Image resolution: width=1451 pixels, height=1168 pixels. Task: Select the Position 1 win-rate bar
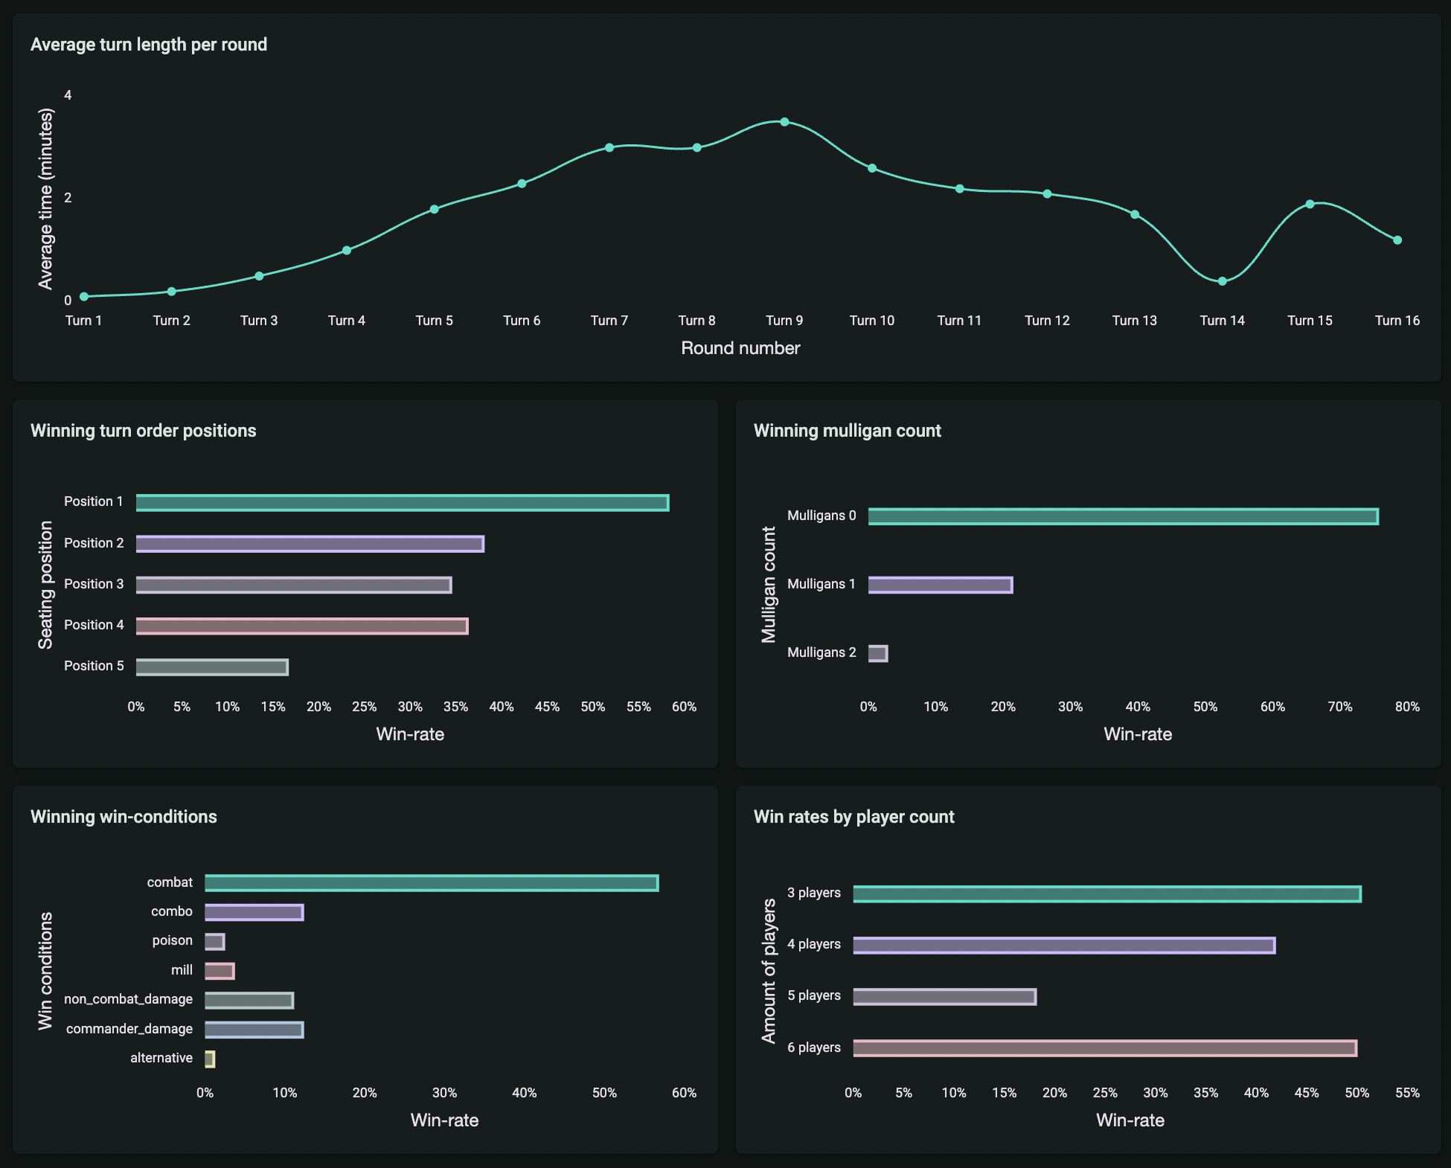402,503
